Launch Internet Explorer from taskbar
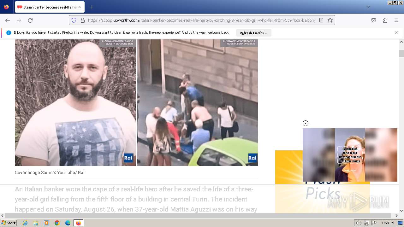404x227 pixels. (x=25, y=223)
